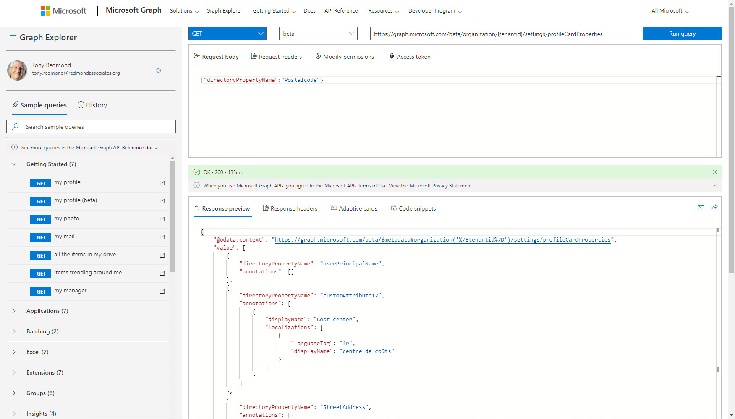This screenshot has width=735, height=419.
Task: Switch to the Request headers tab
Action: click(x=276, y=57)
